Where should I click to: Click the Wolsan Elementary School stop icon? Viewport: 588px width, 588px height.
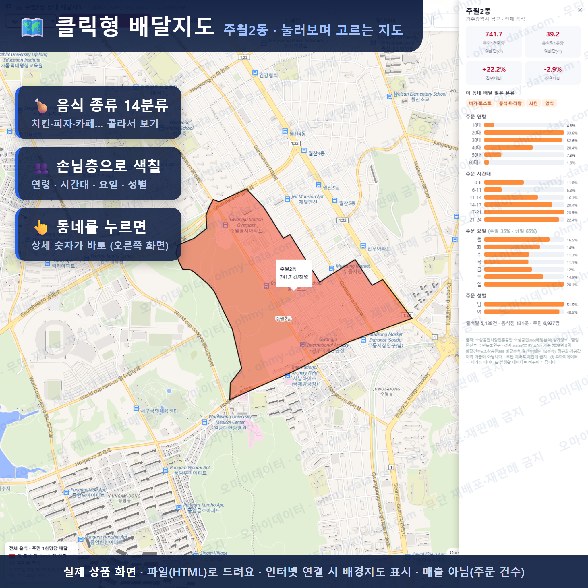click(390, 97)
